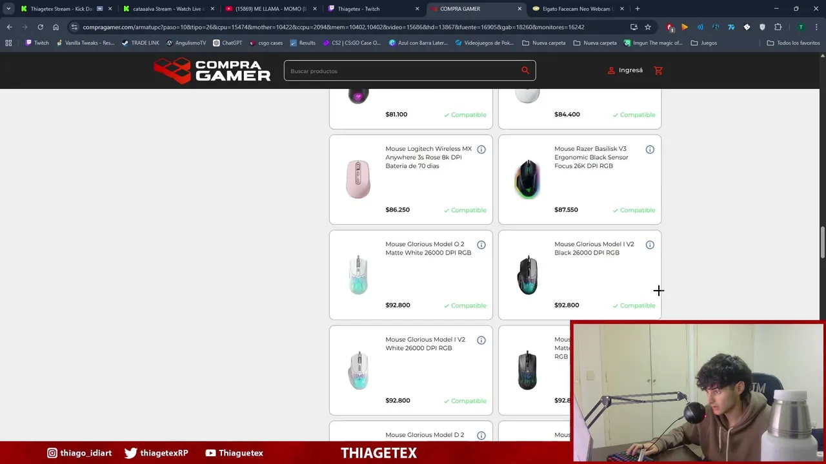Click the $86.250 price
Viewport: 826px width, 464px height.
(398, 210)
